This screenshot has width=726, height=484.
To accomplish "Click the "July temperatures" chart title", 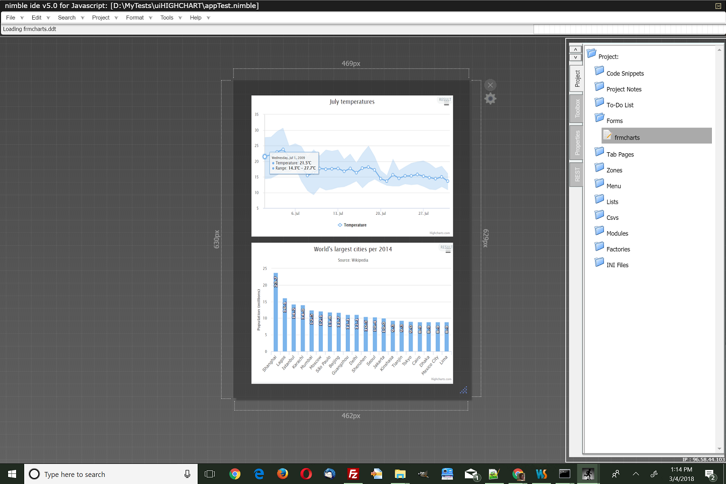I will [352, 102].
